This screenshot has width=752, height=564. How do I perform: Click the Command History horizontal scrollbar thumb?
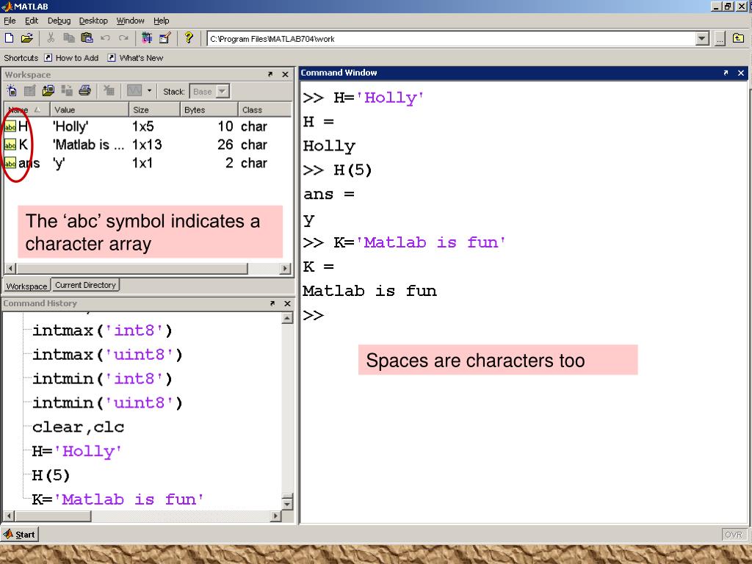53,516
